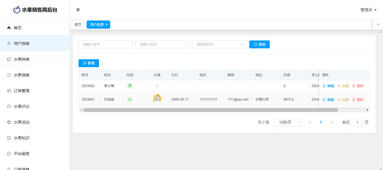Select 水果活动 in the sidebar
The image size is (383, 170).
pos(21,122)
